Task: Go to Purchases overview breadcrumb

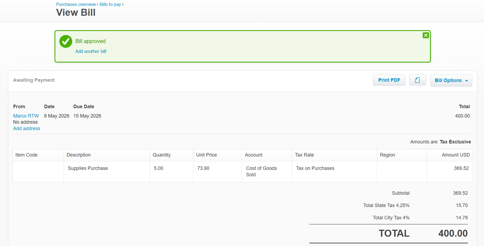Action: point(76,4)
